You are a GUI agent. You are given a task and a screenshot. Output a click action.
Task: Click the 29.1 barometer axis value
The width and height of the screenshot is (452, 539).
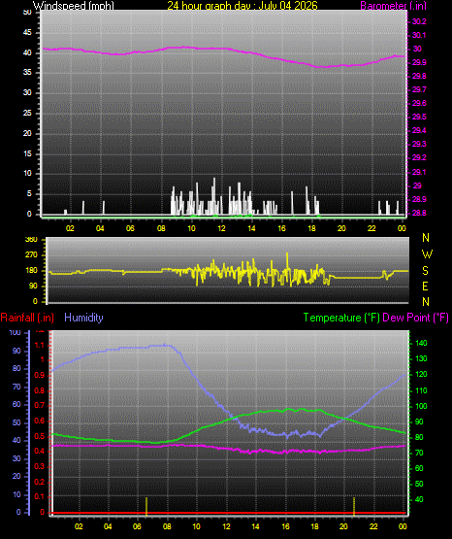click(419, 172)
